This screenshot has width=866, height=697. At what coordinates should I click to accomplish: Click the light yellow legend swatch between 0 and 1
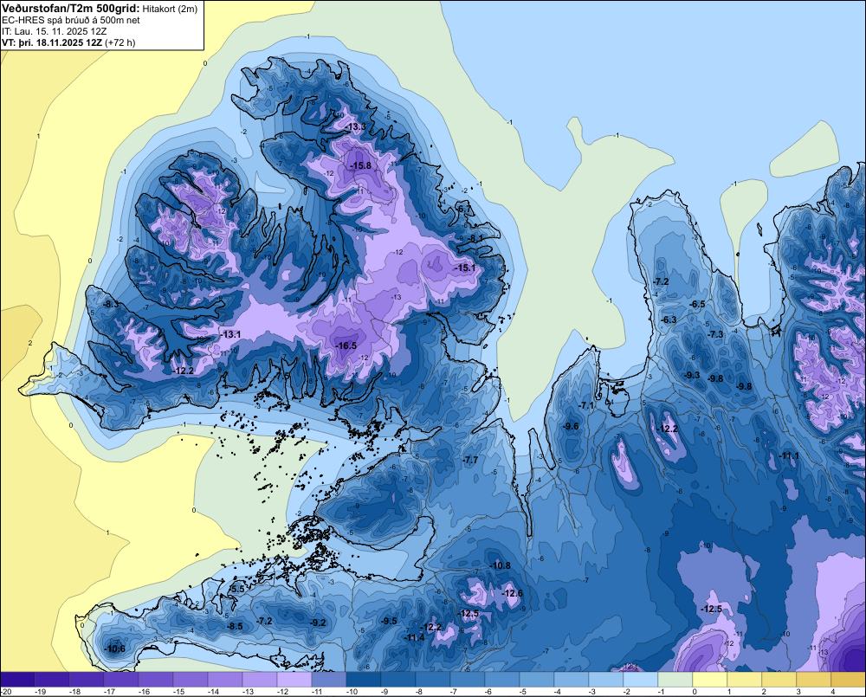[x=710, y=680]
